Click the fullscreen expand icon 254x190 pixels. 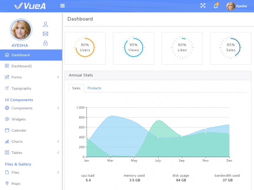click(203, 5)
